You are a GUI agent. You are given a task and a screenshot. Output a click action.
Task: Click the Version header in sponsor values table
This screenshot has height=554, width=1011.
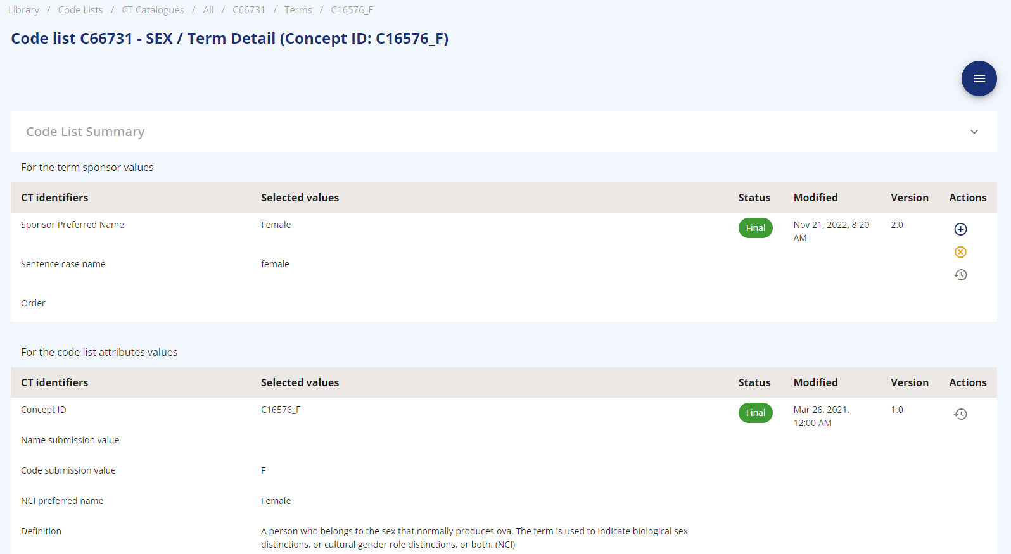click(910, 198)
